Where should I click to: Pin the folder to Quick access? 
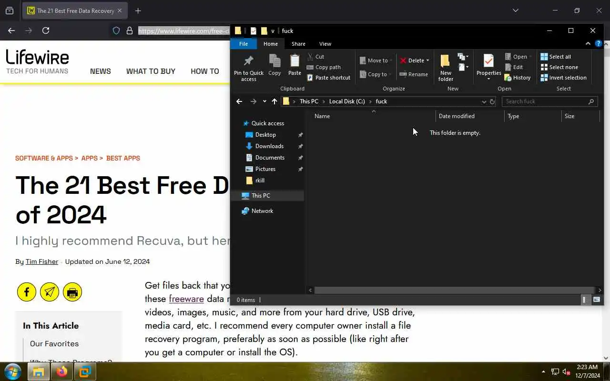(x=248, y=68)
